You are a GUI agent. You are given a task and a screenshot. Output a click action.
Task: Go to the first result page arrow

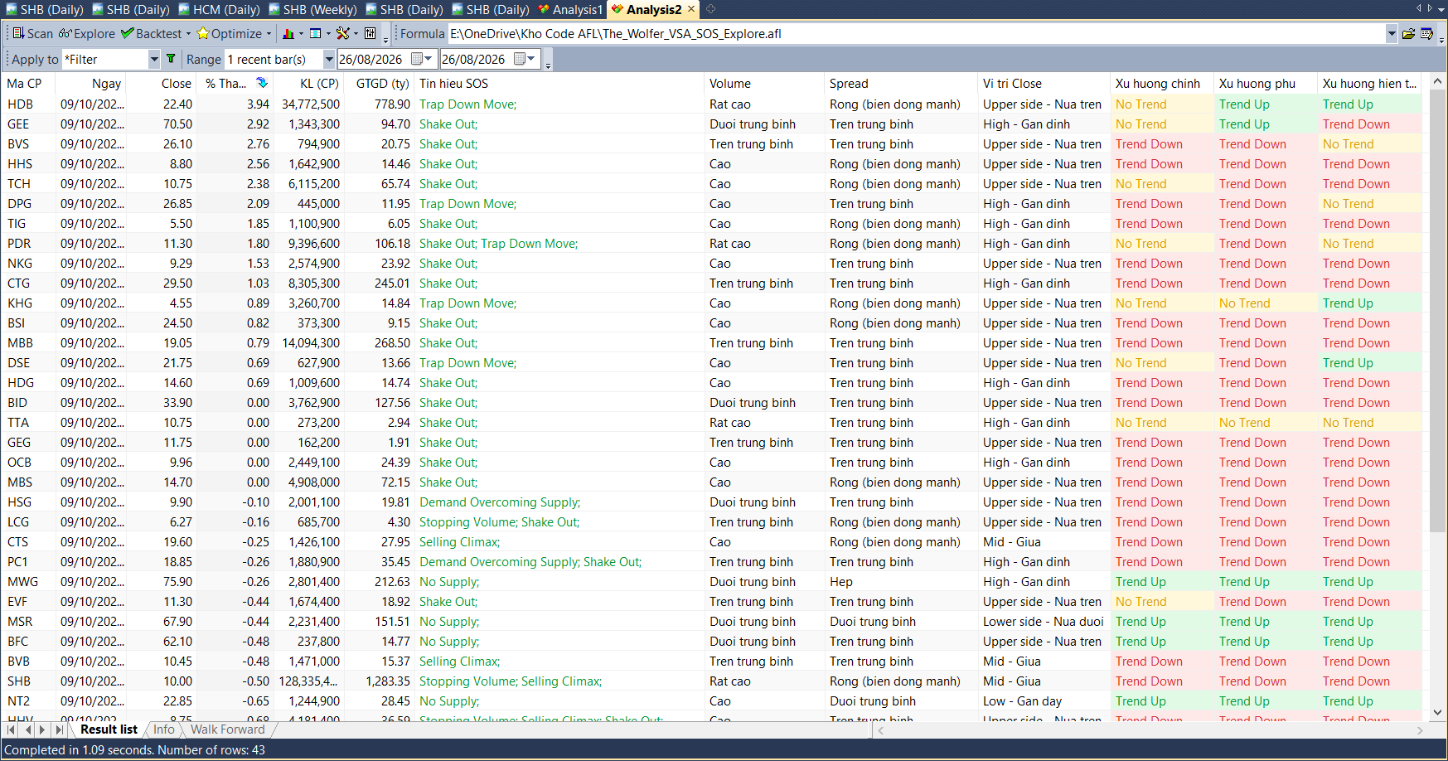pyautogui.click(x=12, y=729)
